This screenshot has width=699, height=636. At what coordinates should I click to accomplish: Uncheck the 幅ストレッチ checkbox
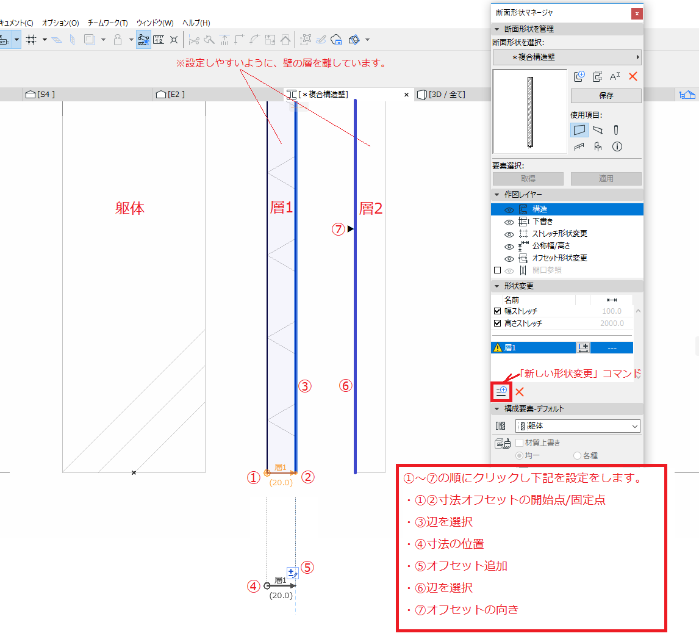coord(497,311)
